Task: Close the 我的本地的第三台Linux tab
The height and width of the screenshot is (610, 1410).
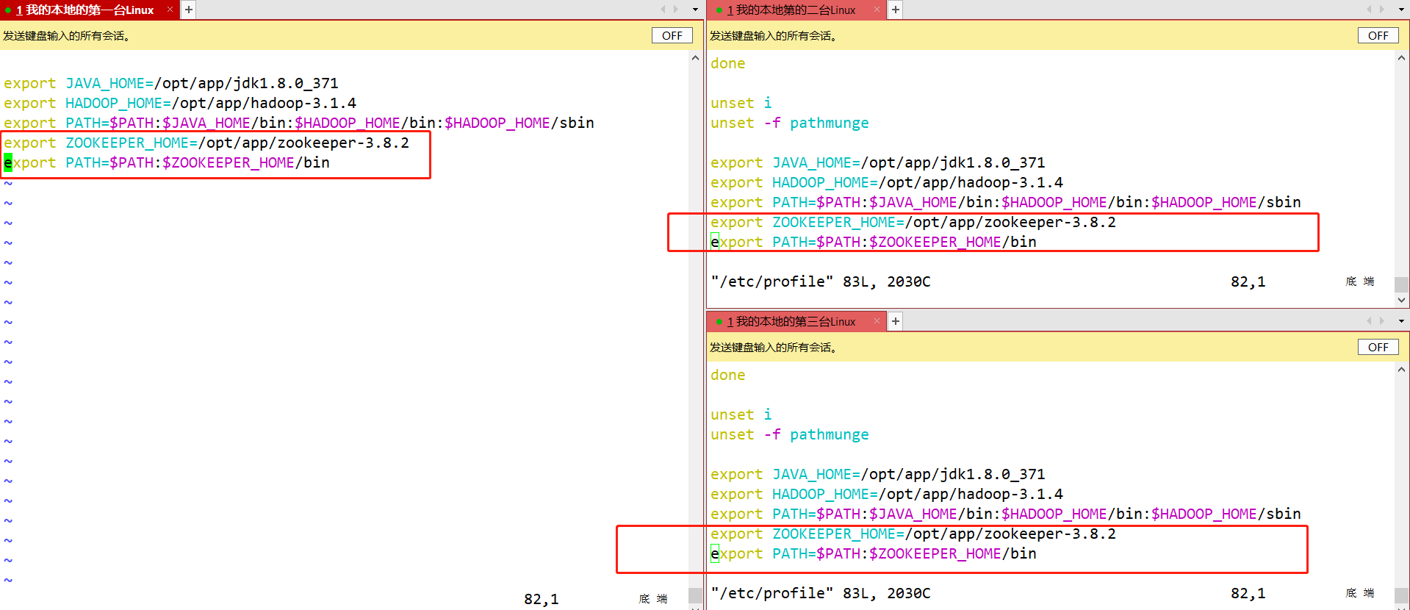Action: [876, 321]
